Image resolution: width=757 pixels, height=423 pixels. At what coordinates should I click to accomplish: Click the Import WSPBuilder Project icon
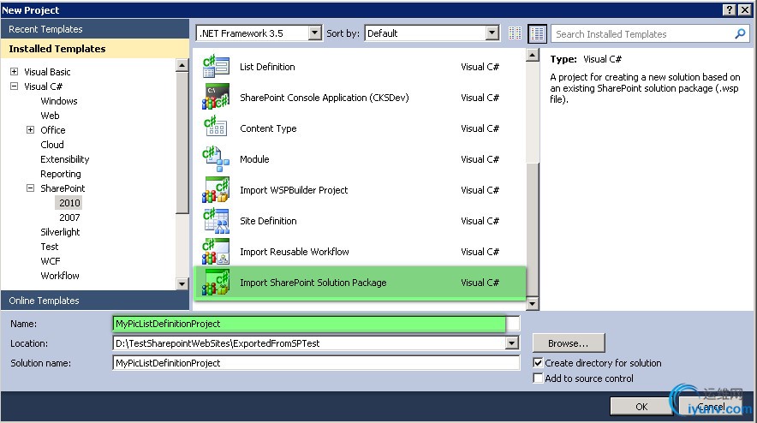pyautogui.click(x=216, y=190)
